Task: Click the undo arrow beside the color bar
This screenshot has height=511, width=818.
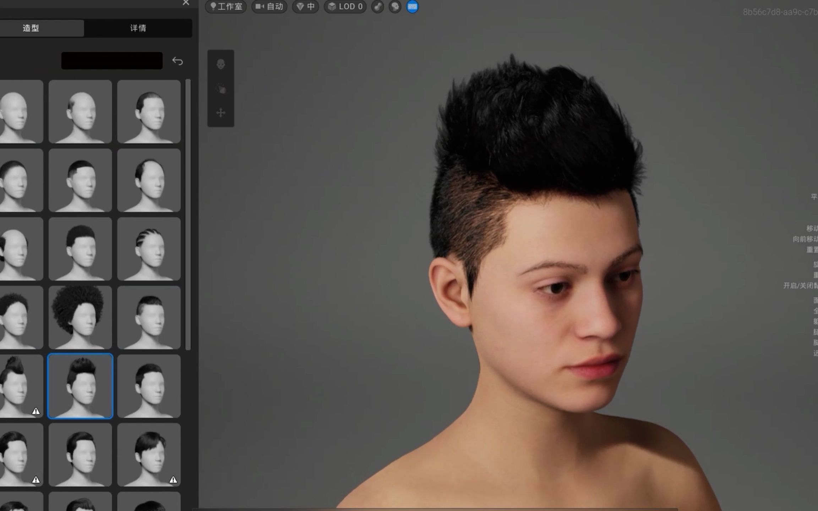Action: point(178,61)
